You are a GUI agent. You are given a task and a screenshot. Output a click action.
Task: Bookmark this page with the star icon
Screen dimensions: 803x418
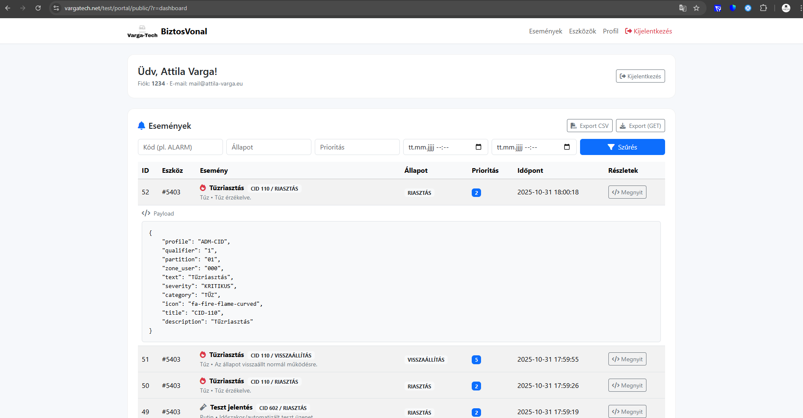click(x=696, y=8)
